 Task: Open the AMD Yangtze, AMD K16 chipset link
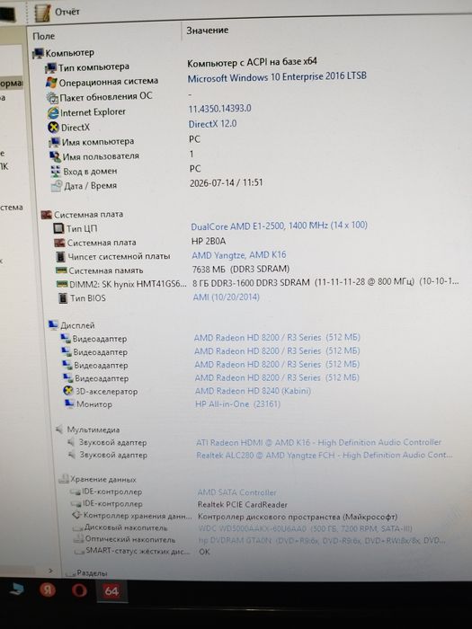239,255
